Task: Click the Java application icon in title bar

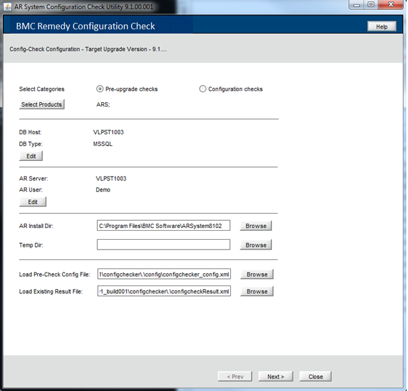Action: point(8,5)
